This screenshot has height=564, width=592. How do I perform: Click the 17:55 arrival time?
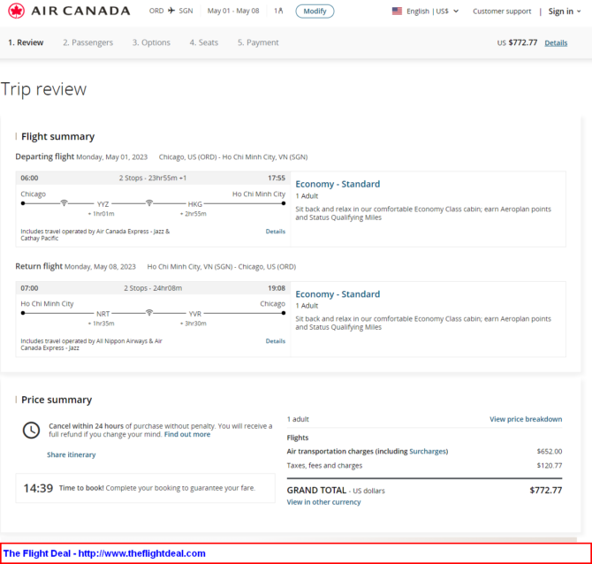(x=277, y=178)
